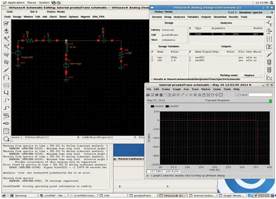Select the tran analysis row in Analyses list

[226, 34]
